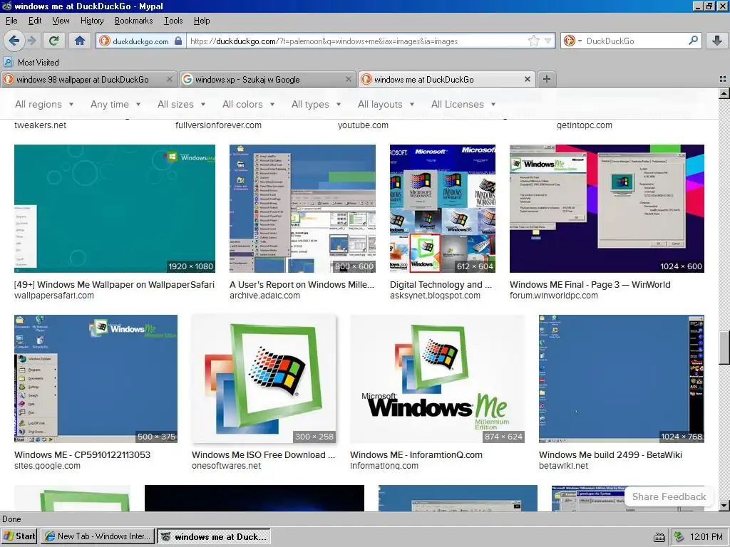Click the Share Feedback button
Viewport: 730px width, 547px height.
tap(669, 496)
